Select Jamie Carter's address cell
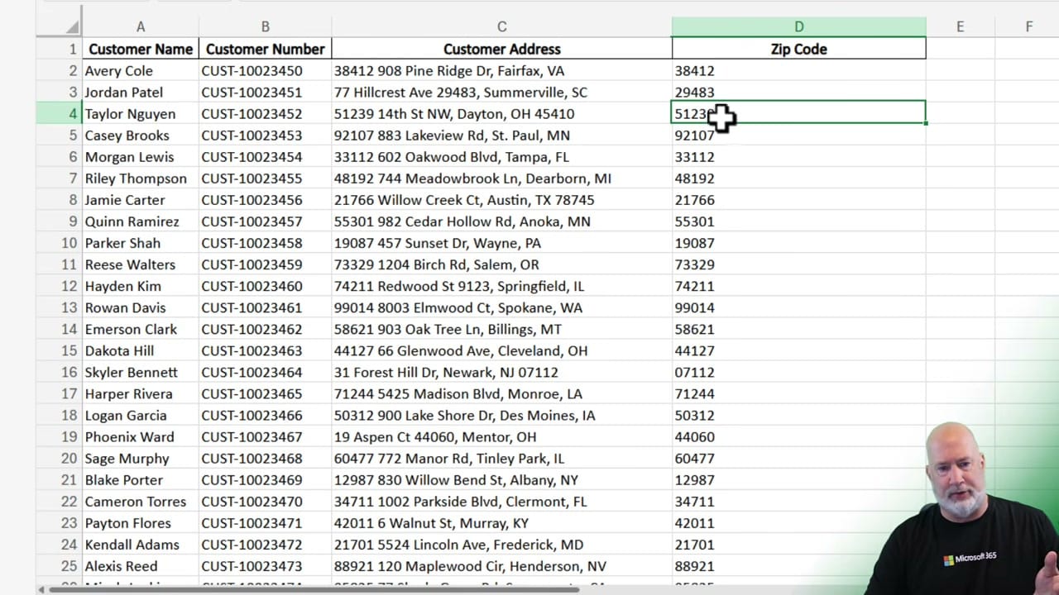The height and width of the screenshot is (595, 1059). (501, 200)
